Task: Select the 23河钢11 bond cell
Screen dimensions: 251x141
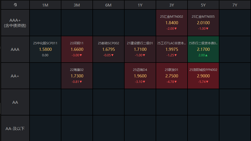Action: pyautogui.click(x=77, y=49)
